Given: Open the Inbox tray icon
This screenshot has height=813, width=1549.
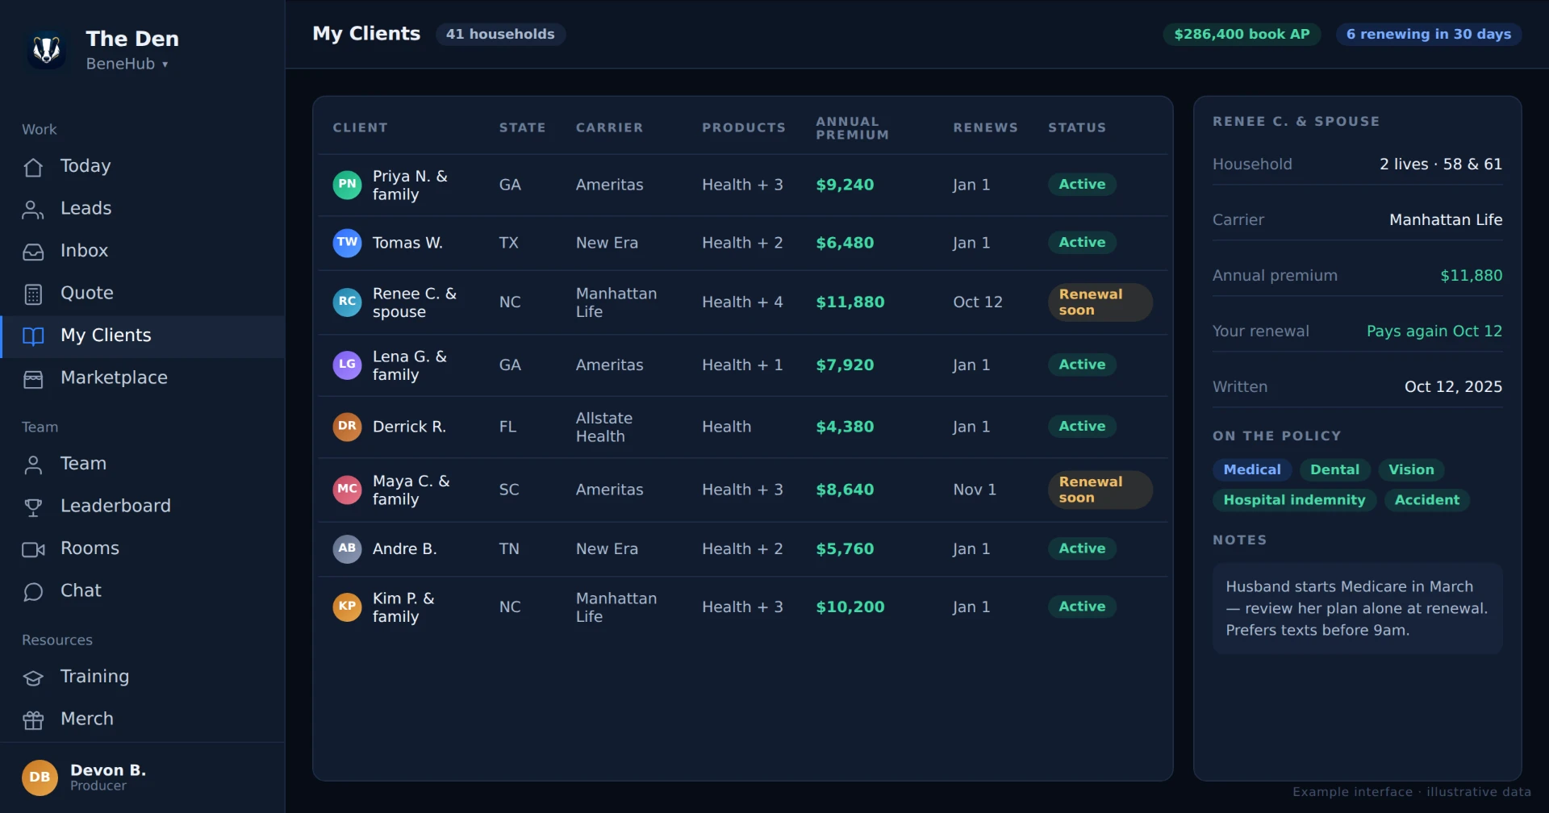Looking at the screenshot, I should point(33,252).
